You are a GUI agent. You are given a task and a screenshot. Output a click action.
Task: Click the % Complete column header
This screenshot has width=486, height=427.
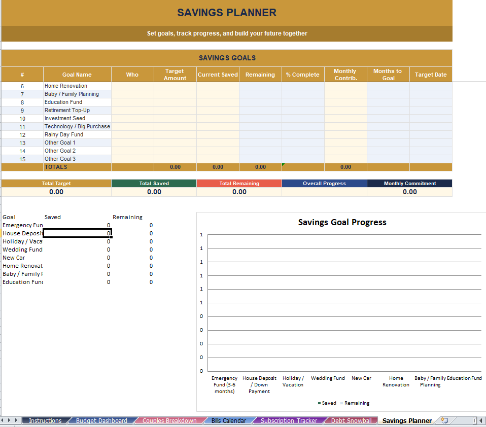[x=303, y=75]
